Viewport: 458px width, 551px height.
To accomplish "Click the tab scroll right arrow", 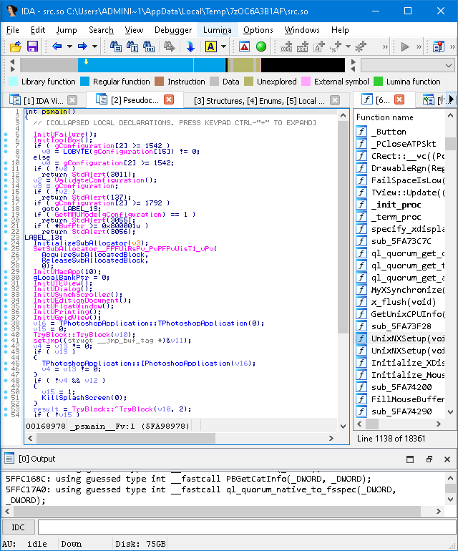I will click(x=452, y=100).
